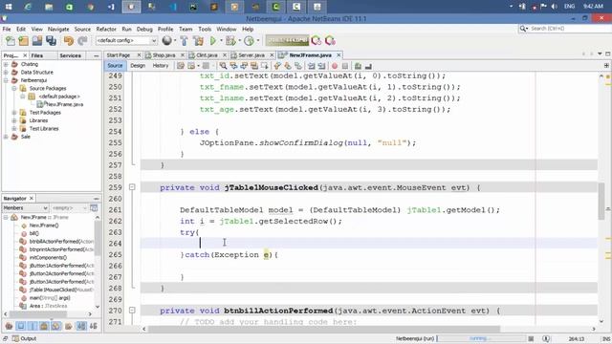The width and height of the screenshot is (612, 344).
Task: Click the Source view button
Action: (115, 66)
